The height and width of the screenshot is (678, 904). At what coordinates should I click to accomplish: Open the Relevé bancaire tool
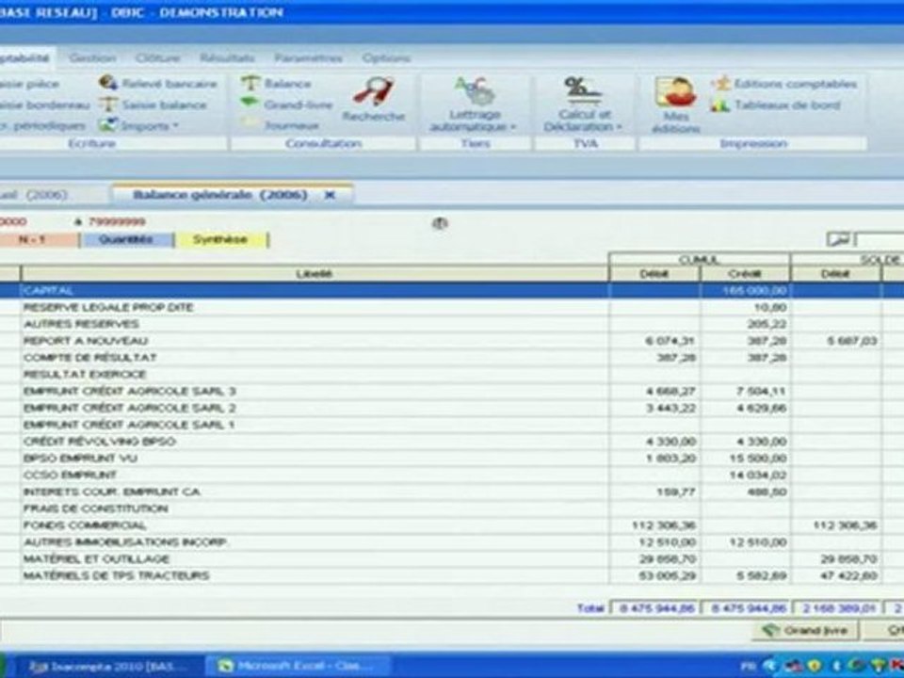[x=158, y=84]
